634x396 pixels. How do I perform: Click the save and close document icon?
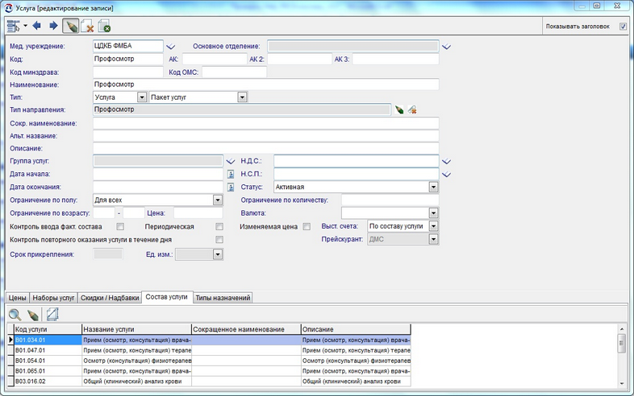point(104,27)
